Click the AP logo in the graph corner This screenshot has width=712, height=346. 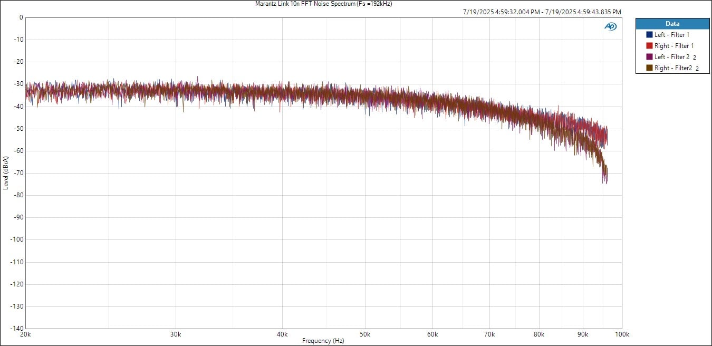point(610,26)
